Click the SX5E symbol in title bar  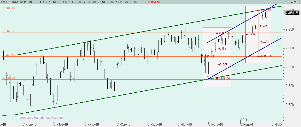click(x=4, y=2)
